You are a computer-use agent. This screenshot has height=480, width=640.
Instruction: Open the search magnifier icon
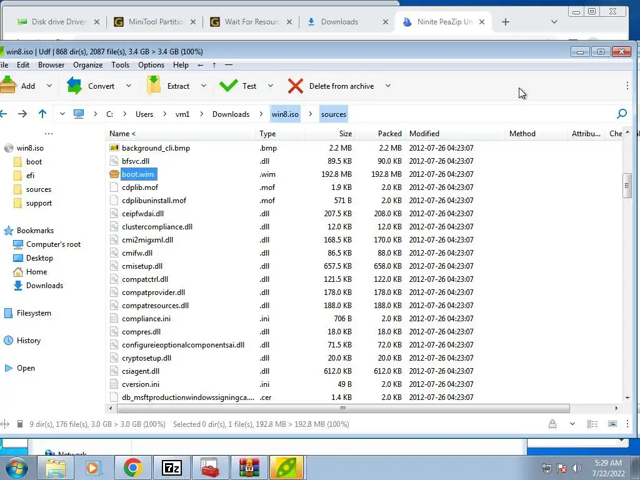pyautogui.click(x=622, y=114)
